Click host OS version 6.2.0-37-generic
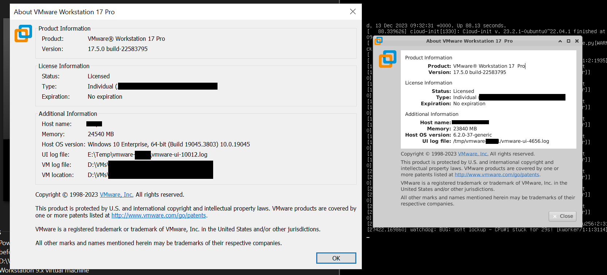Screen dimensions: 607x275 473,135
